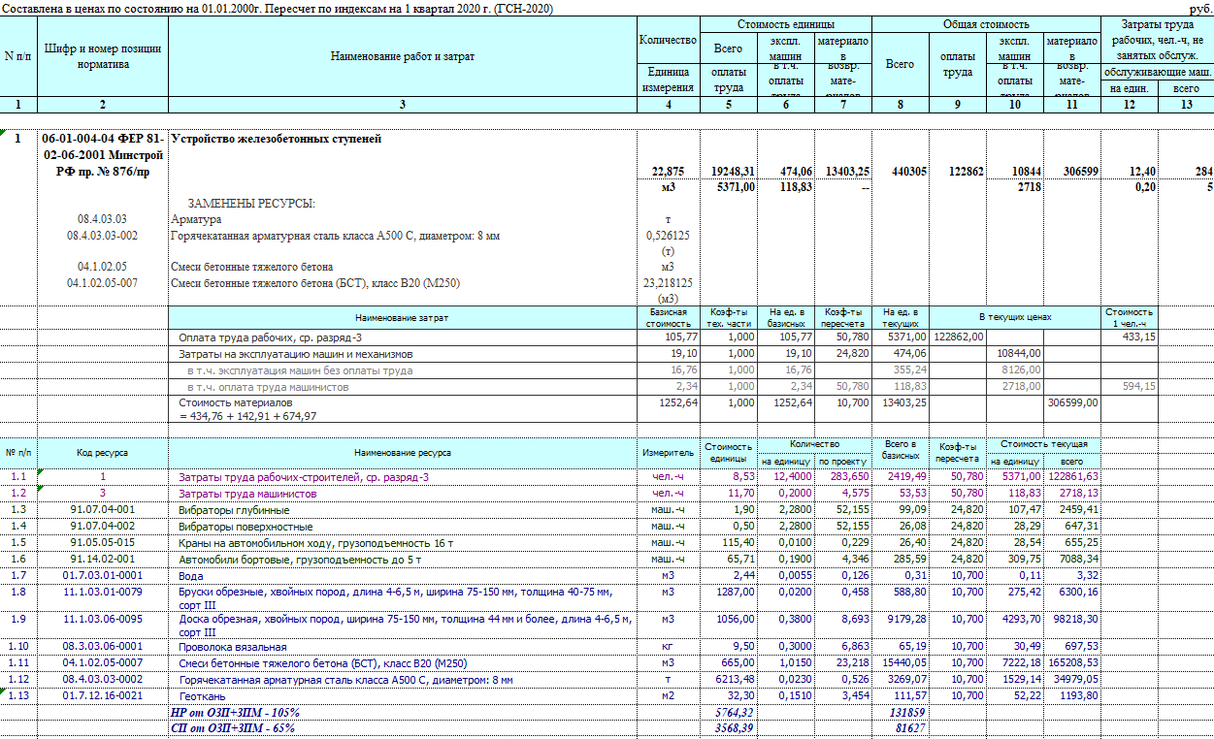Select 'Затраты труда рабочих-строителей, ср. разряд-3' resource
This screenshot has height=739, width=1214.
[303, 477]
